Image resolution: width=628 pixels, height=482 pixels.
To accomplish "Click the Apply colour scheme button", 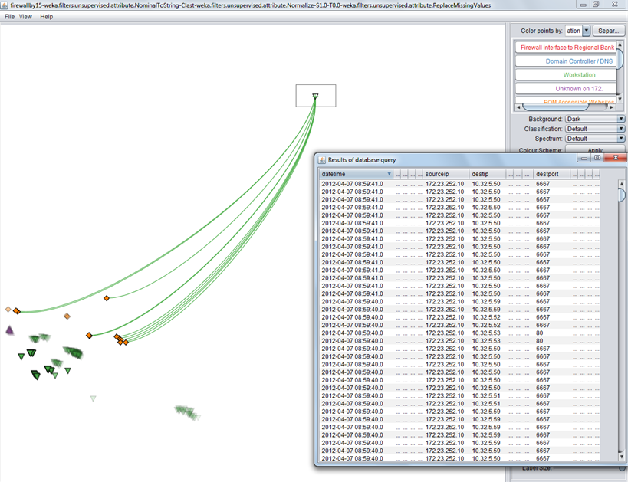I will [595, 150].
